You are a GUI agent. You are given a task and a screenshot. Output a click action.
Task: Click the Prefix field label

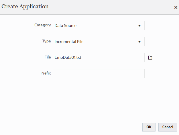46,73
